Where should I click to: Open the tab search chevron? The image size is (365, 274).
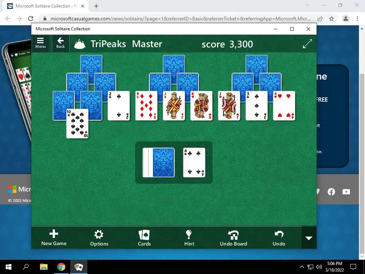308,5
